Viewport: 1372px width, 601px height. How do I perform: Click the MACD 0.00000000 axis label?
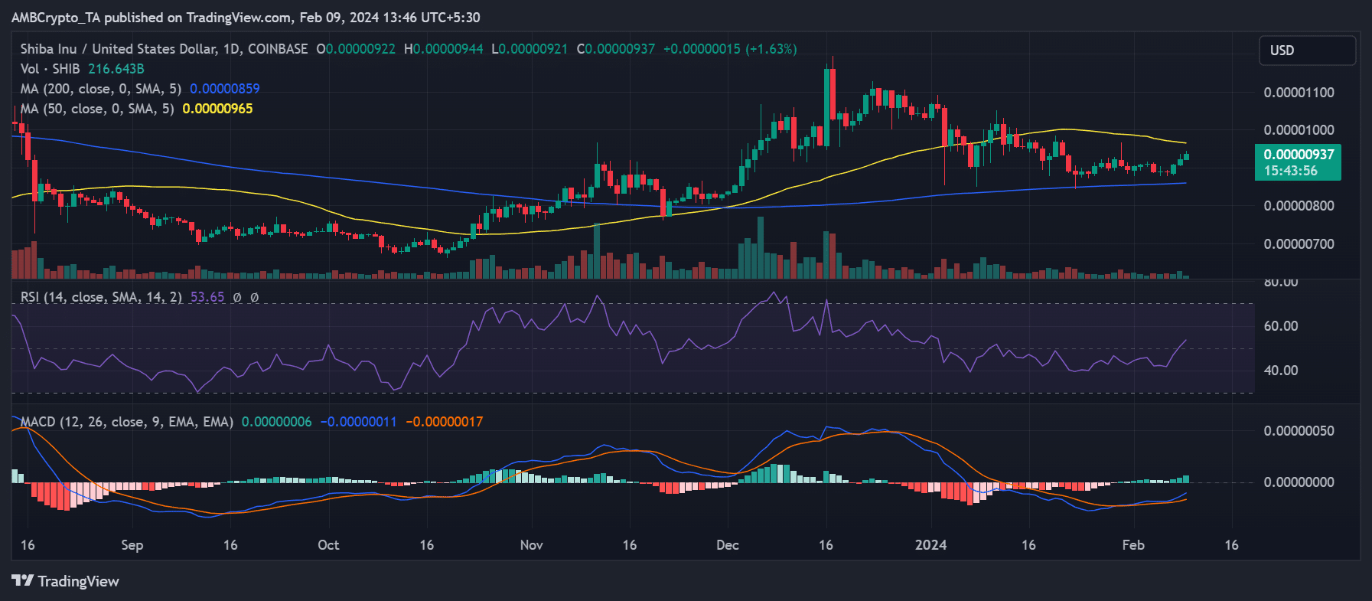tap(1299, 482)
